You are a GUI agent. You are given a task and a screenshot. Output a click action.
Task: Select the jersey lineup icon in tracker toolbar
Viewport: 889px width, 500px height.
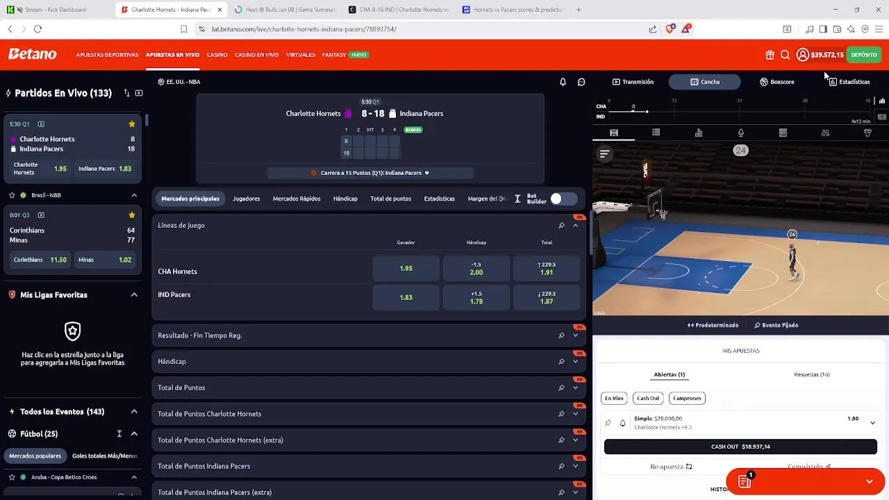(x=867, y=133)
